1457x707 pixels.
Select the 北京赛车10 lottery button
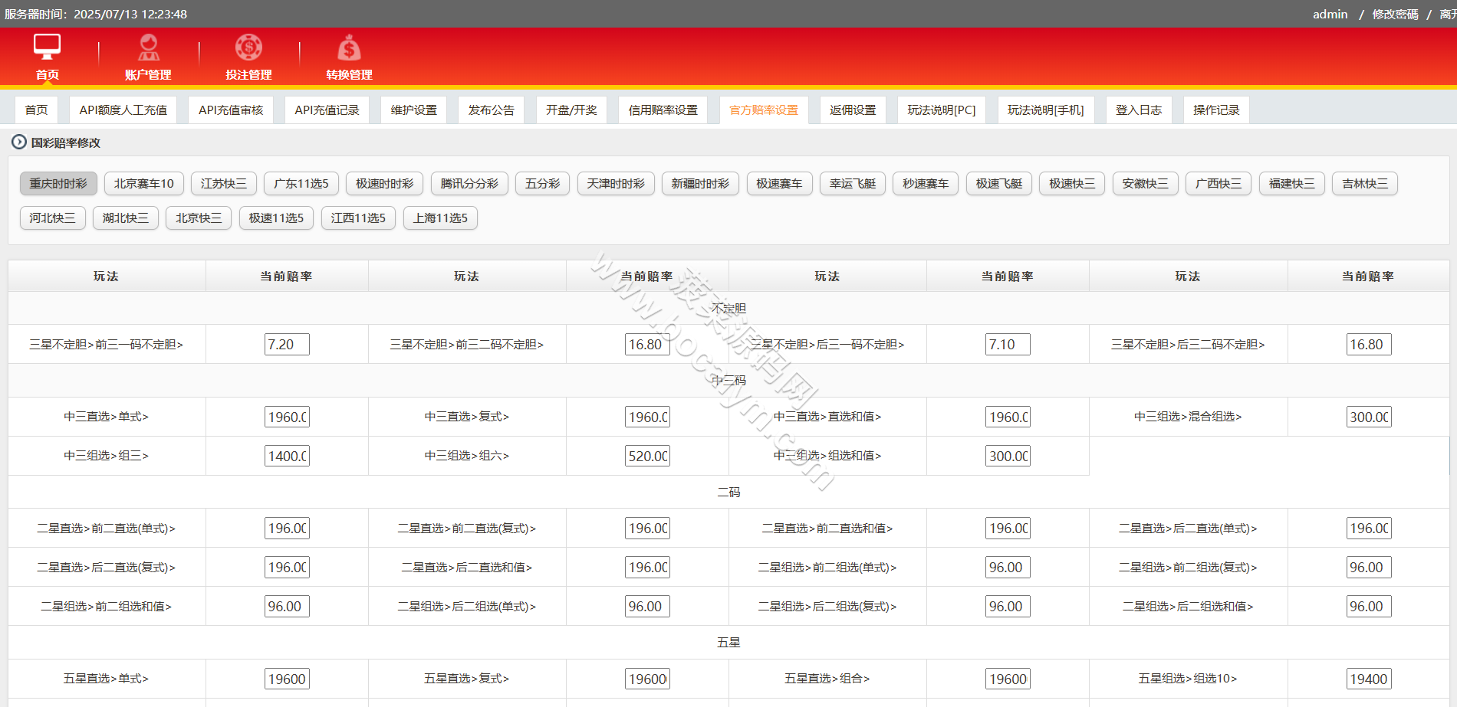click(144, 183)
